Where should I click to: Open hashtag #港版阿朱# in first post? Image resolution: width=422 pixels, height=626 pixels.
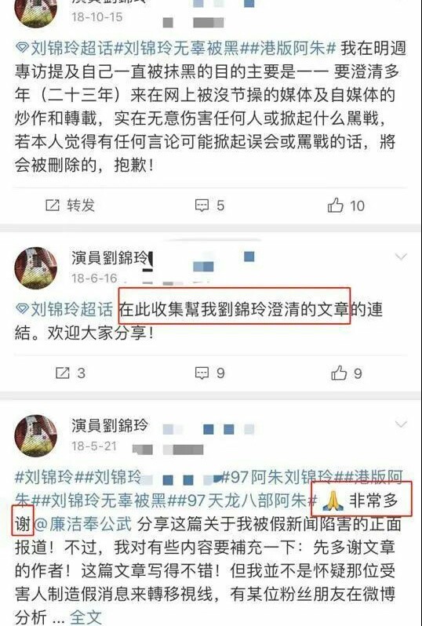(x=292, y=49)
